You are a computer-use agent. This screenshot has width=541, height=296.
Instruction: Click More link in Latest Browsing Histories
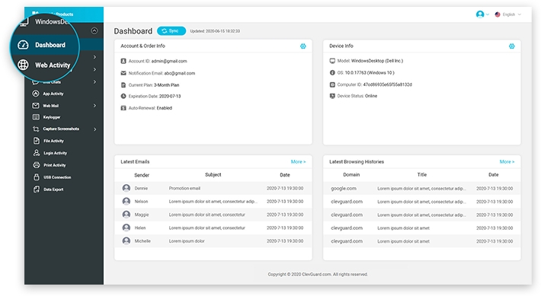[x=507, y=161]
